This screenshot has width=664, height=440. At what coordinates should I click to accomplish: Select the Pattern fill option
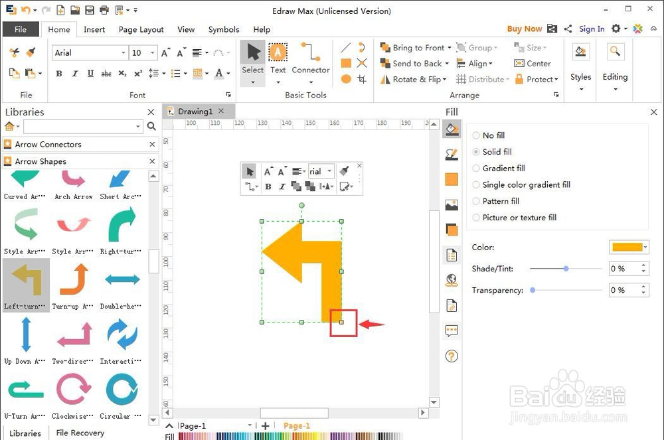click(495, 201)
